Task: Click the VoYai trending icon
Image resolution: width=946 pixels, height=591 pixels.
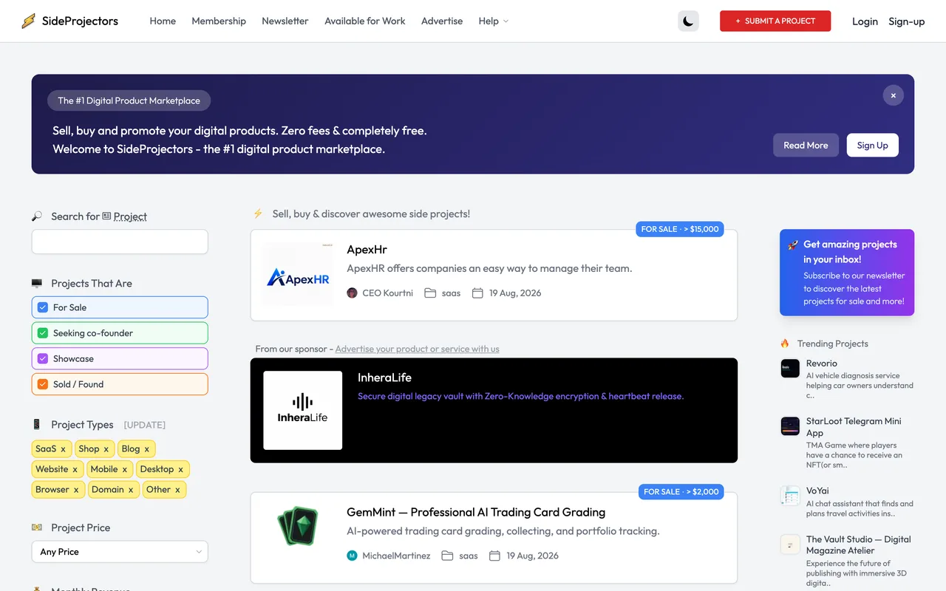Action: coord(790,496)
